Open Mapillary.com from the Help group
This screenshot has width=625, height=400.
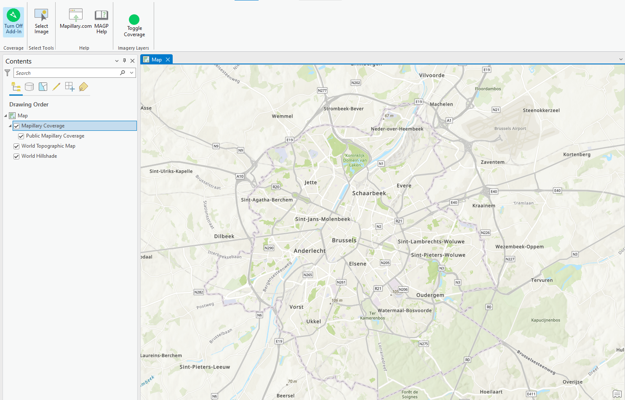[75, 21]
